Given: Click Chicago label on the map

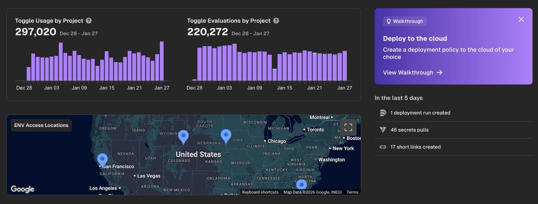Looking at the screenshot, I should coord(277,141).
